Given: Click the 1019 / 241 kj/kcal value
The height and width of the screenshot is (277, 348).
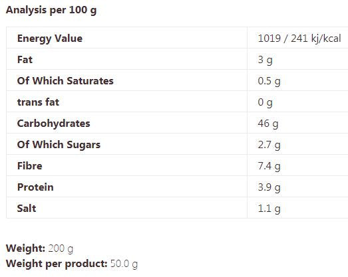Looking at the screenshot, I should [299, 39].
